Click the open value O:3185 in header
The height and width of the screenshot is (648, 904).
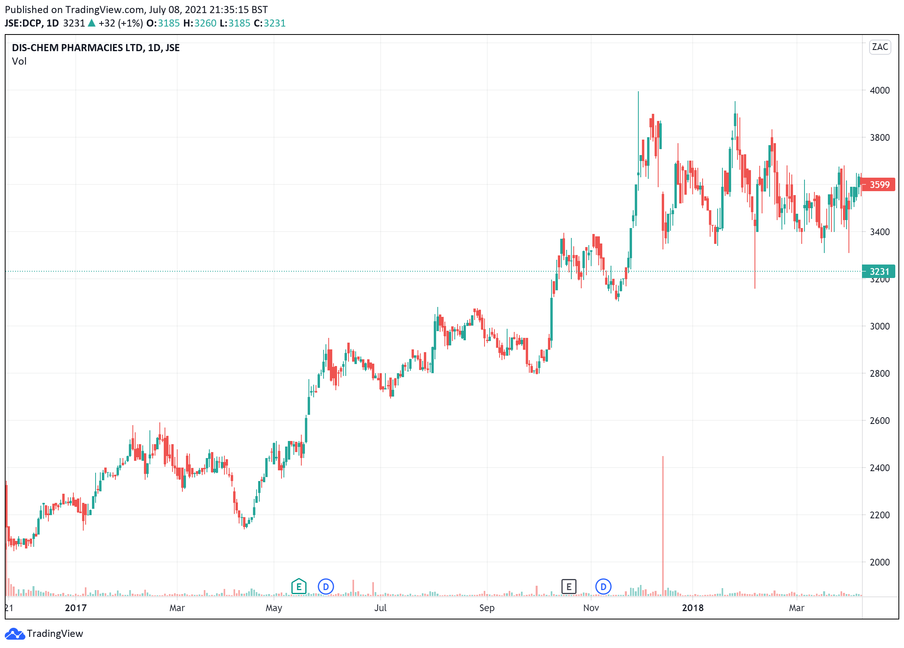pyautogui.click(x=163, y=23)
